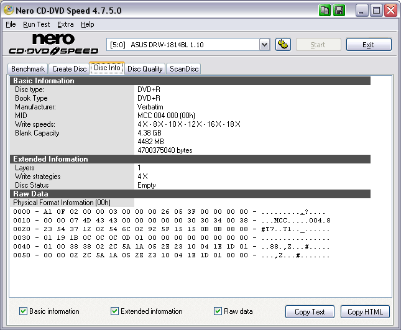The image size is (401, 330).
Task: Click the Disc type label
Action: point(29,89)
